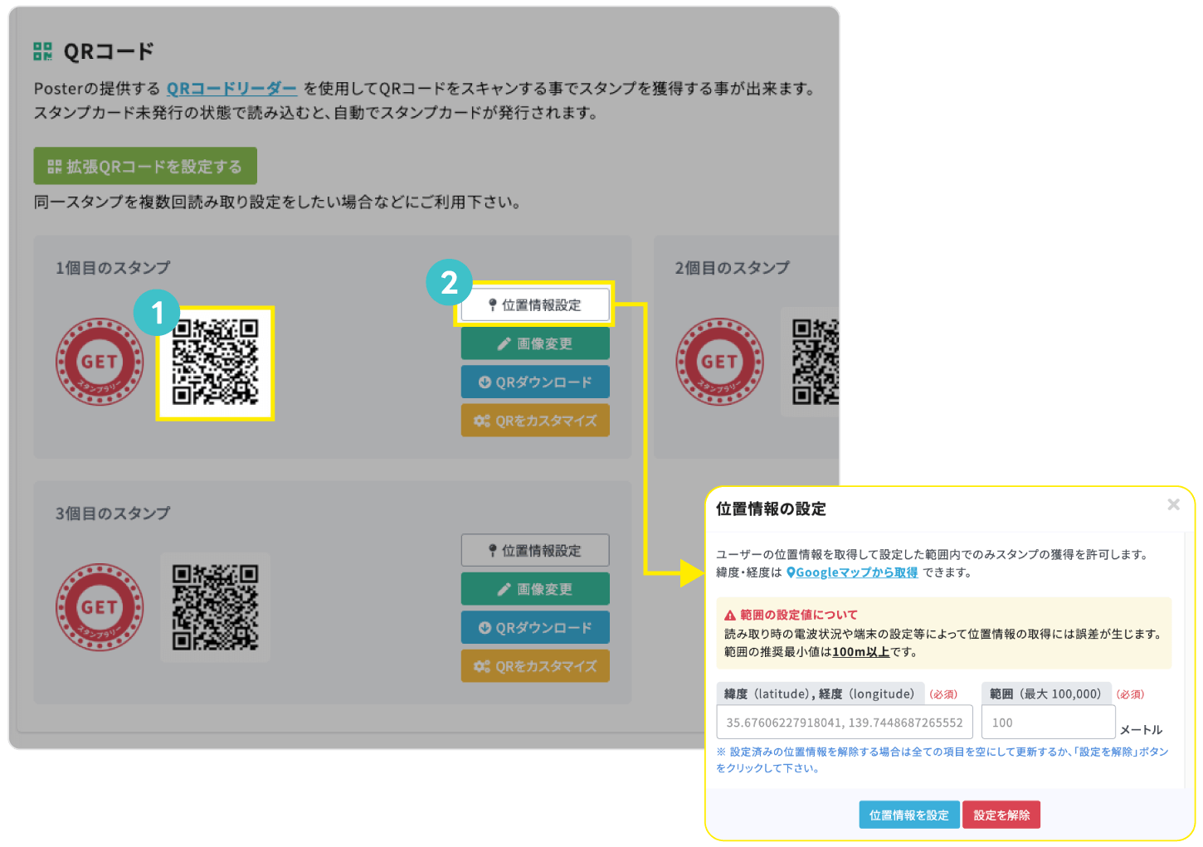Click 位置情報設定 for the third stamp
The image size is (1203, 847).
pyautogui.click(x=535, y=551)
